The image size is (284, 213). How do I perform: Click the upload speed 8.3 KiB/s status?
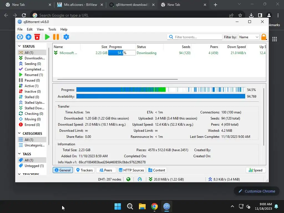click(x=224, y=179)
